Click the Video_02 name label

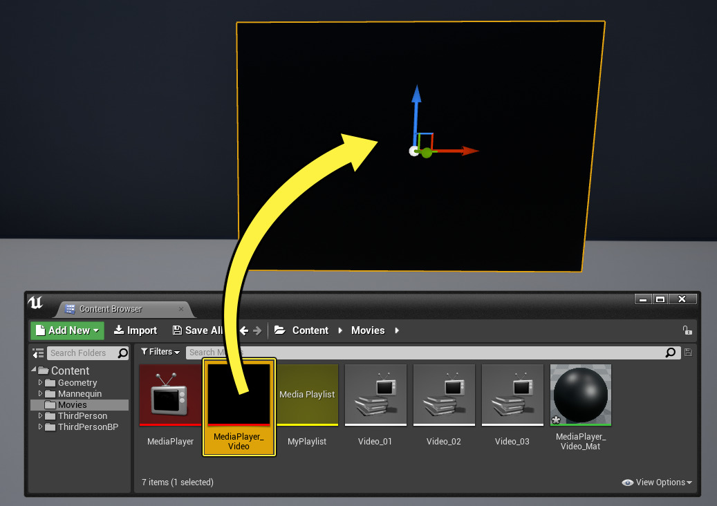point(444,442)
